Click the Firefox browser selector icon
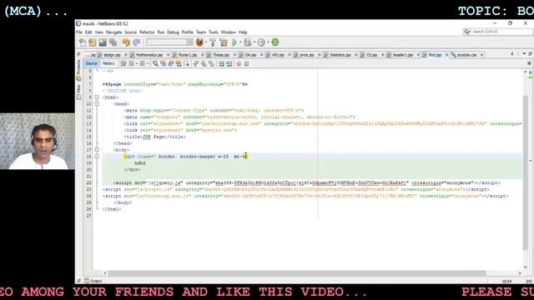 pos(199,42)
